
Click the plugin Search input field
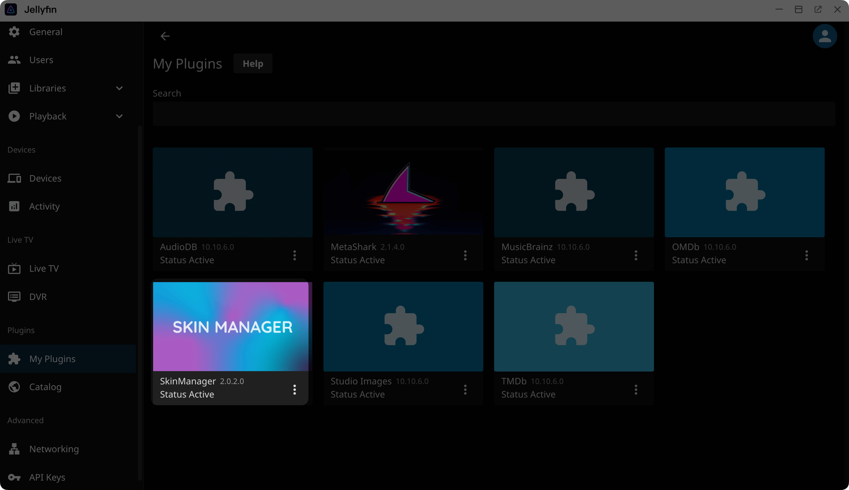click(493, 114)
